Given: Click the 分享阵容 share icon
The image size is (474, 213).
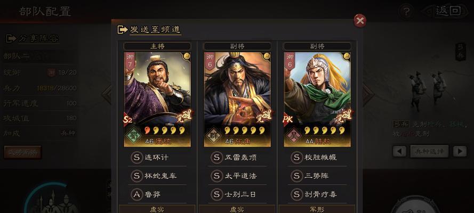Looking at the screenshot, I should (11, 39).
